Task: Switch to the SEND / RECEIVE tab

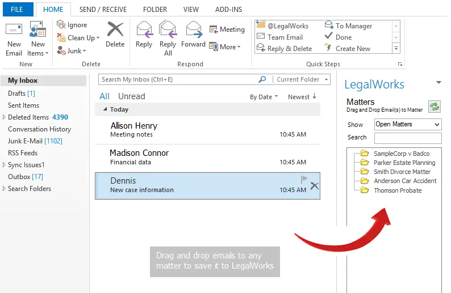Action: click(x=103, y=9)
